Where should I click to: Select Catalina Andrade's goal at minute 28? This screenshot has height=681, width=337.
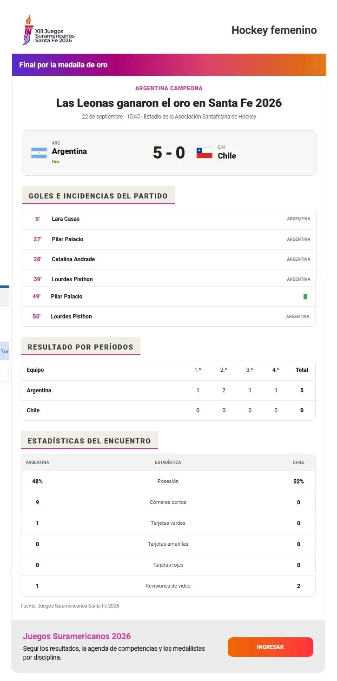coord(169,259)
